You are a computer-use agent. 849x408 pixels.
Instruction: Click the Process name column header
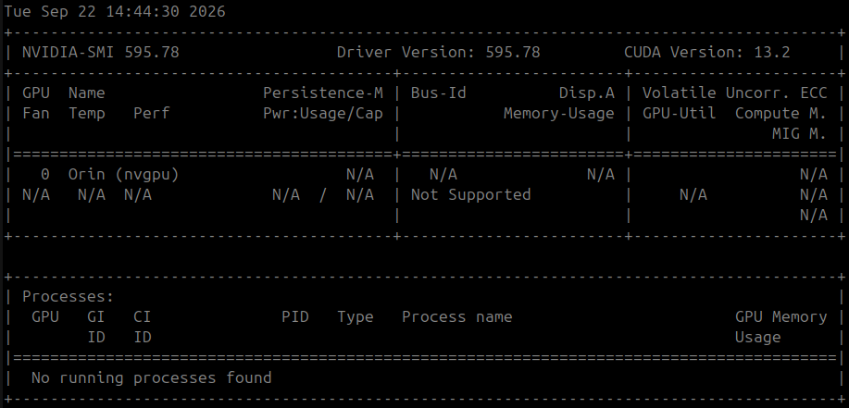pos(457,316)
